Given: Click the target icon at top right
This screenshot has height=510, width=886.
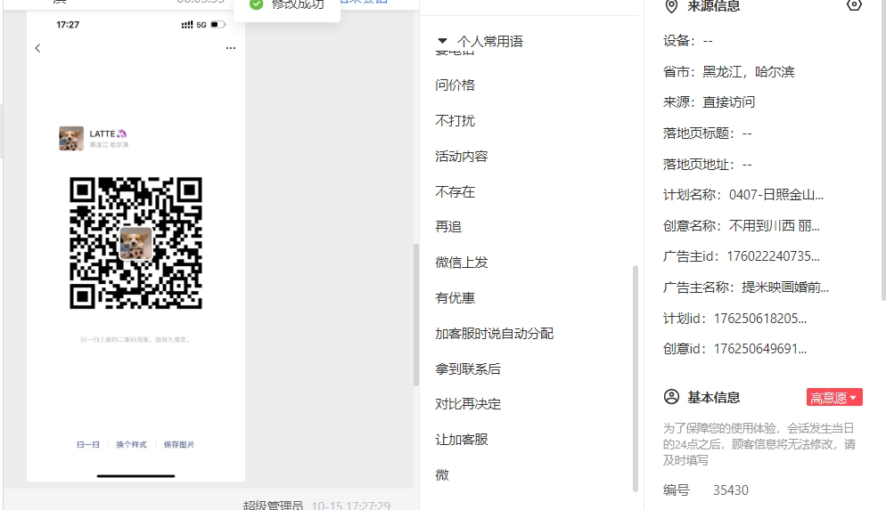Looking at the screenshot, I should point(854,5).
